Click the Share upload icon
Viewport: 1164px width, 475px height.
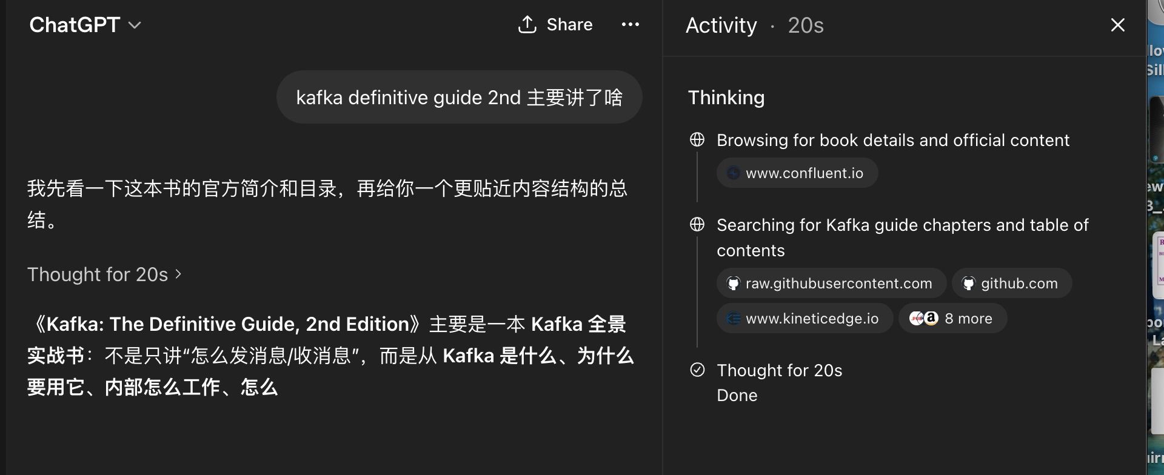point(527,25)
